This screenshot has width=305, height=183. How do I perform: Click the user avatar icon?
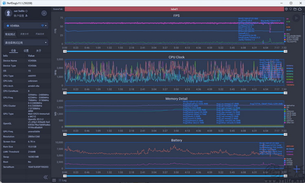8,13
